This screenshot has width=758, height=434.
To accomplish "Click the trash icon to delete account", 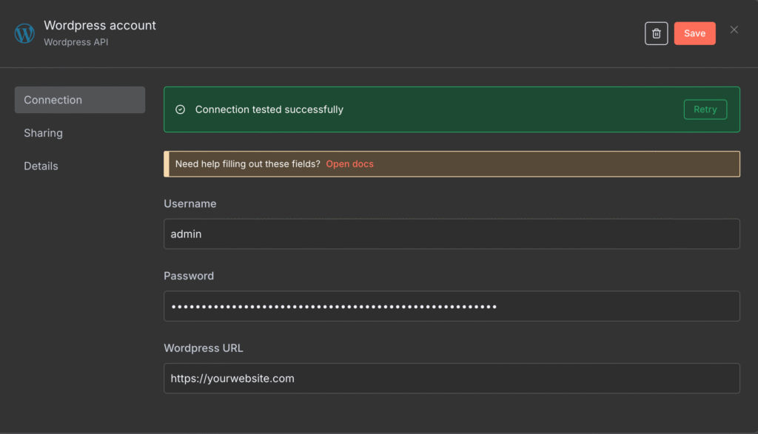I will click(657, 33).
